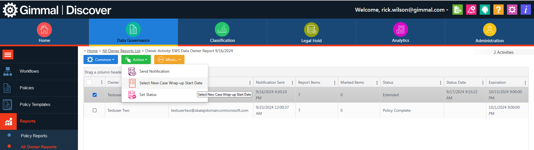
Task: Open the More... dropdown button
Action: click(169, 60)
